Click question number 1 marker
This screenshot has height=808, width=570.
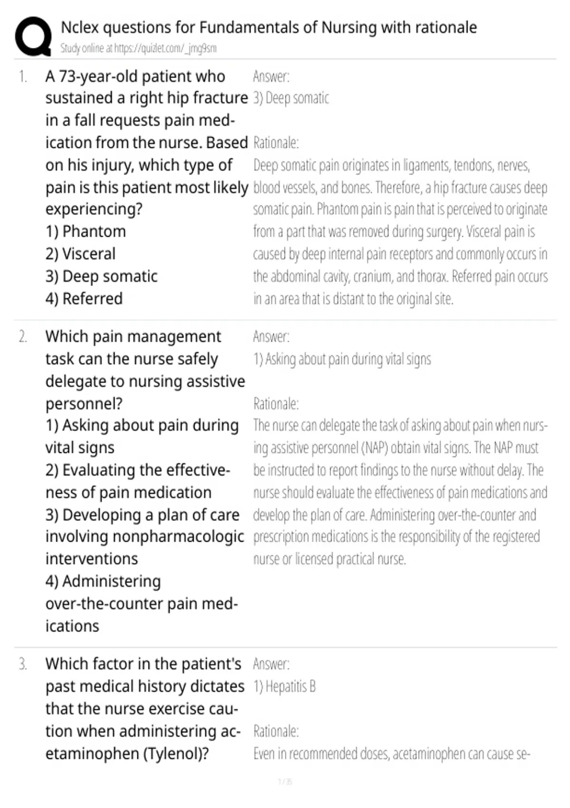23,77
